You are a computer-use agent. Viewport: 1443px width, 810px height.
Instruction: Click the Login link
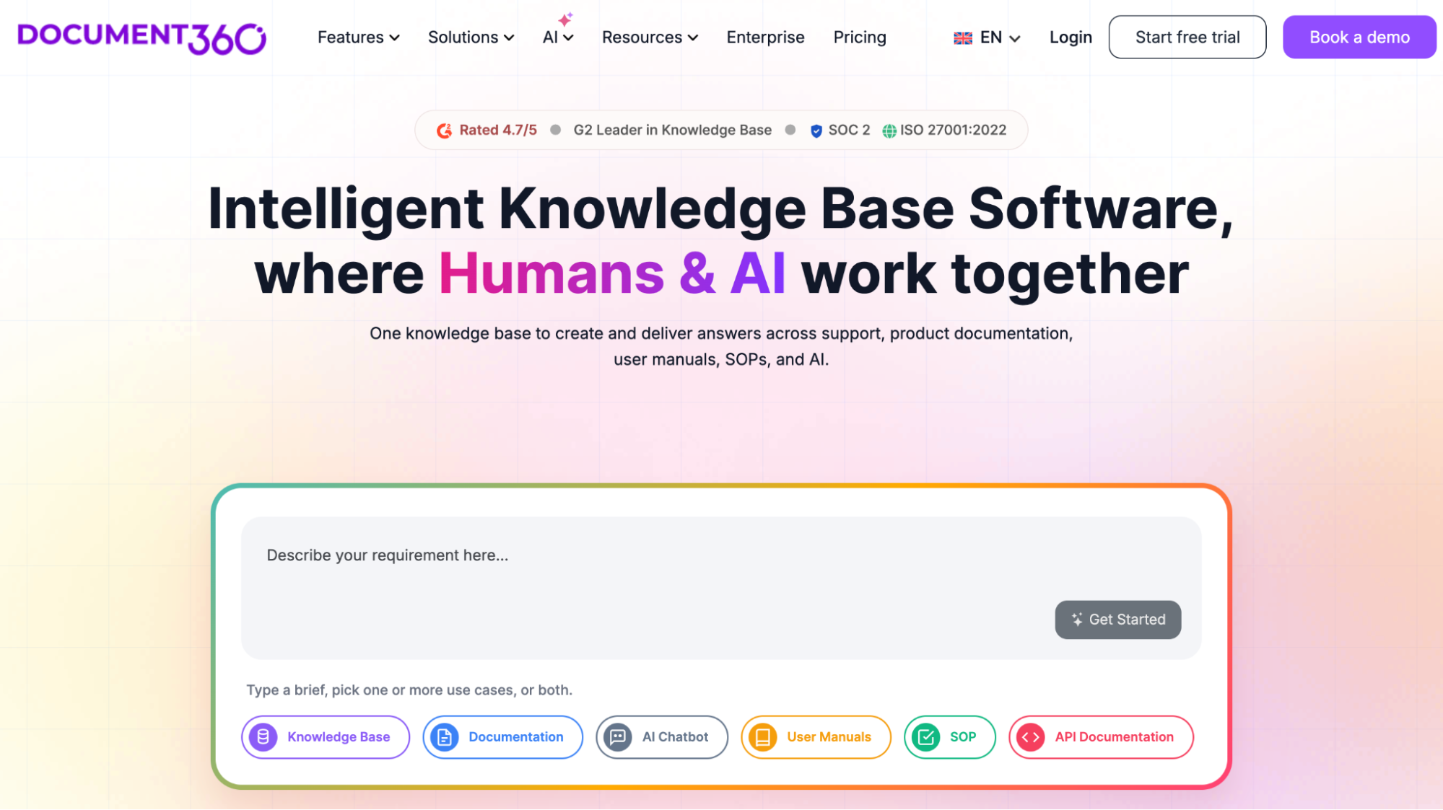1071,38
